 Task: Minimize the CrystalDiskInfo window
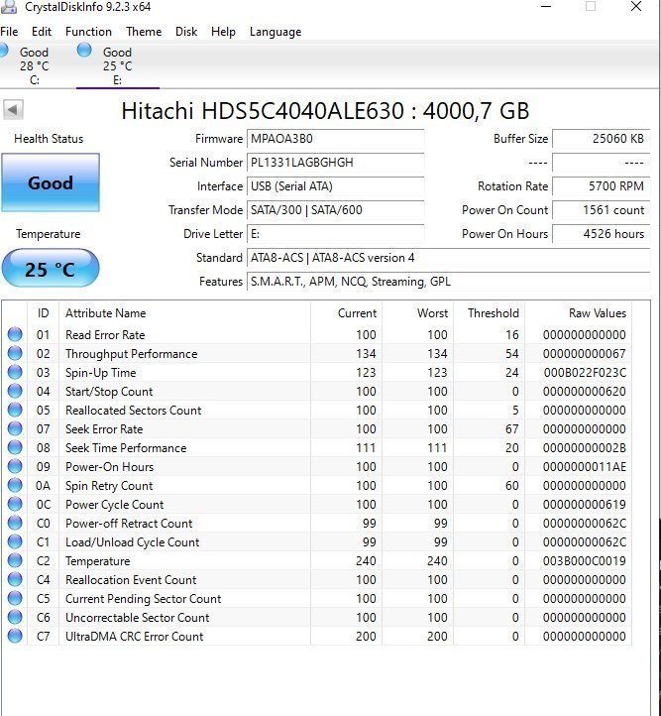coord(546,6)
